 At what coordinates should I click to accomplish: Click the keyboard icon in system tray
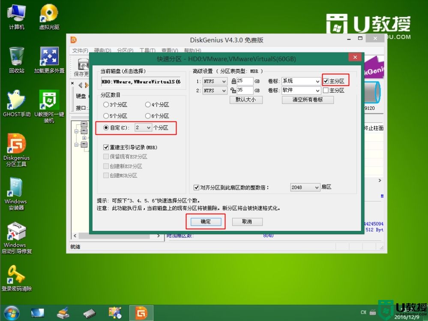click(373, 312)
